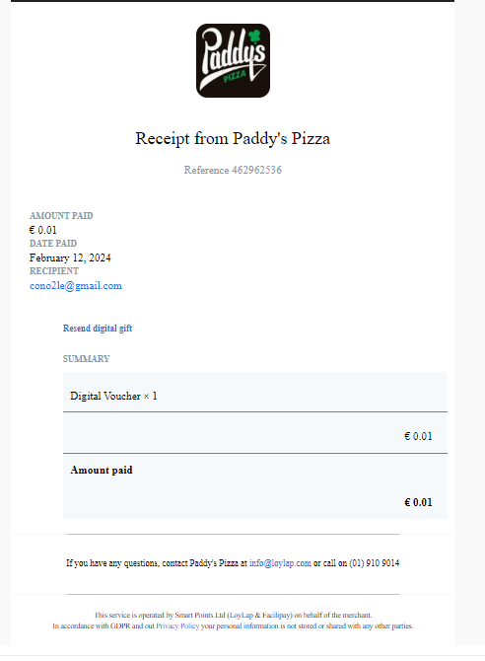Viewport: 485px width, 661px height.
Task: Select the Digital Voucher × 1 row
Action: pyautogui.click(x=255, y=392)
